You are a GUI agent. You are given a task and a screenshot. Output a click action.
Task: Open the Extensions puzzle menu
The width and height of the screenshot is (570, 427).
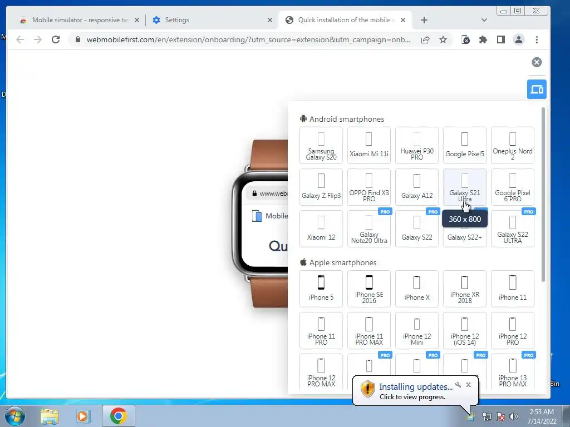coord(483,39)
